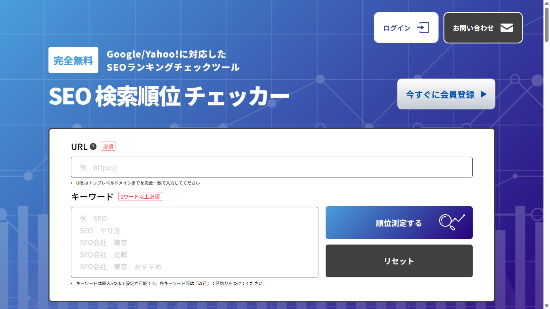Screen dimensions: 550x309
Task: Click the キーワード field label
Action: point(92,197)
